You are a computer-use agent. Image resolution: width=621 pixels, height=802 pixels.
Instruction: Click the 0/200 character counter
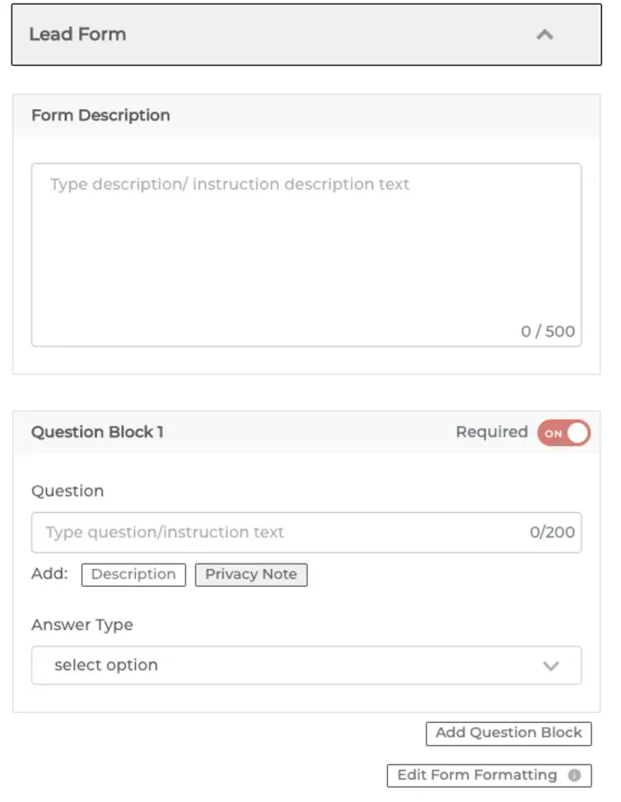click(x=553, y=533)
